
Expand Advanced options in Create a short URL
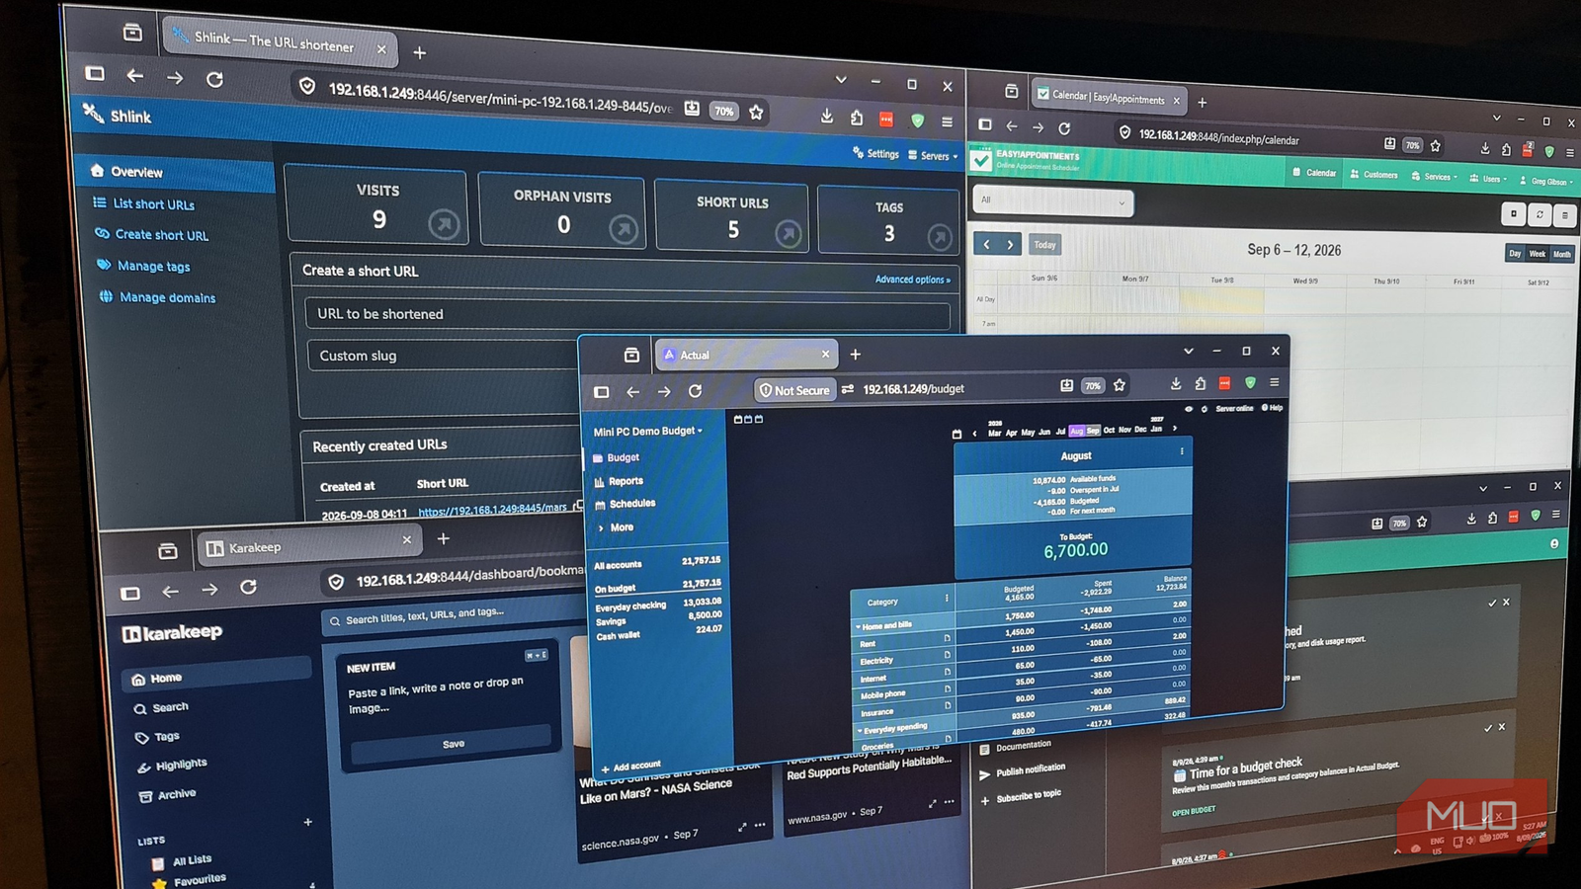(x=912, y=280)
